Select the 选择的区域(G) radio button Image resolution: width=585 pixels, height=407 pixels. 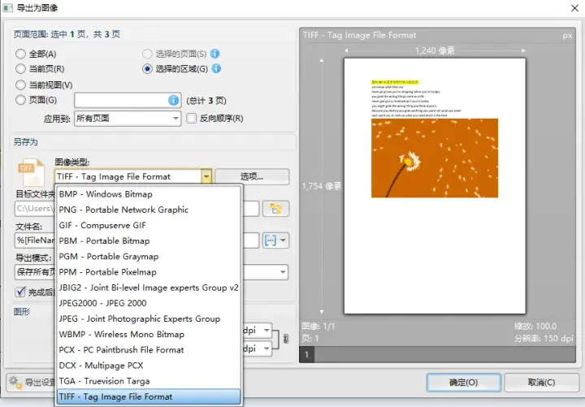147,69
